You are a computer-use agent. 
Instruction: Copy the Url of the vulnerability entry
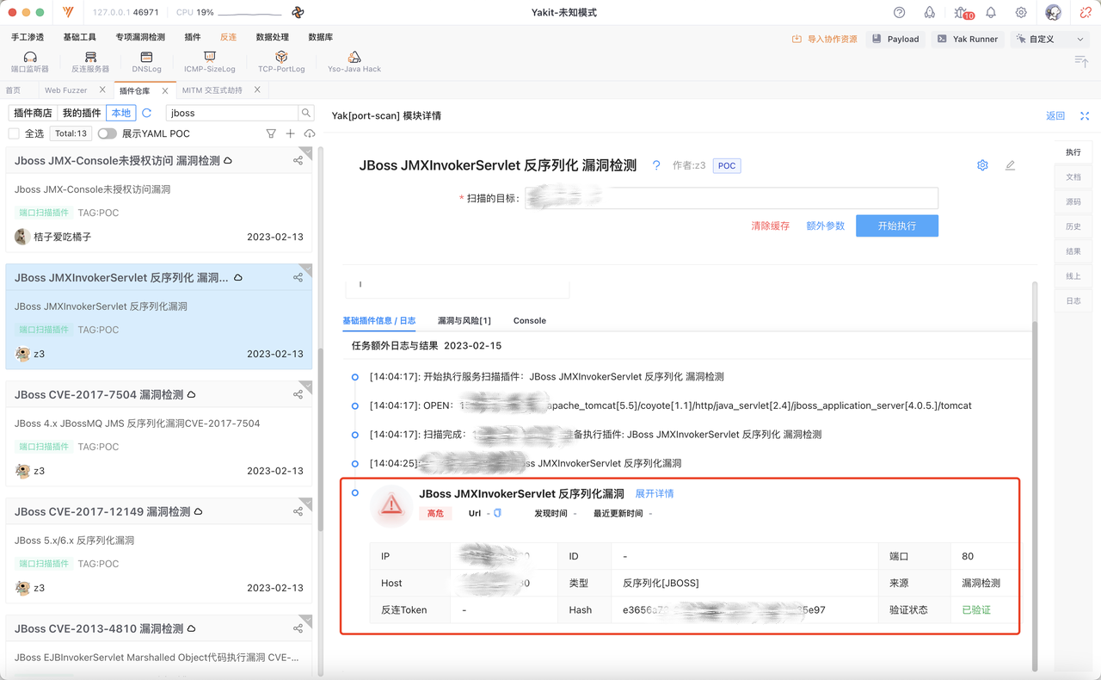[497, 513]
